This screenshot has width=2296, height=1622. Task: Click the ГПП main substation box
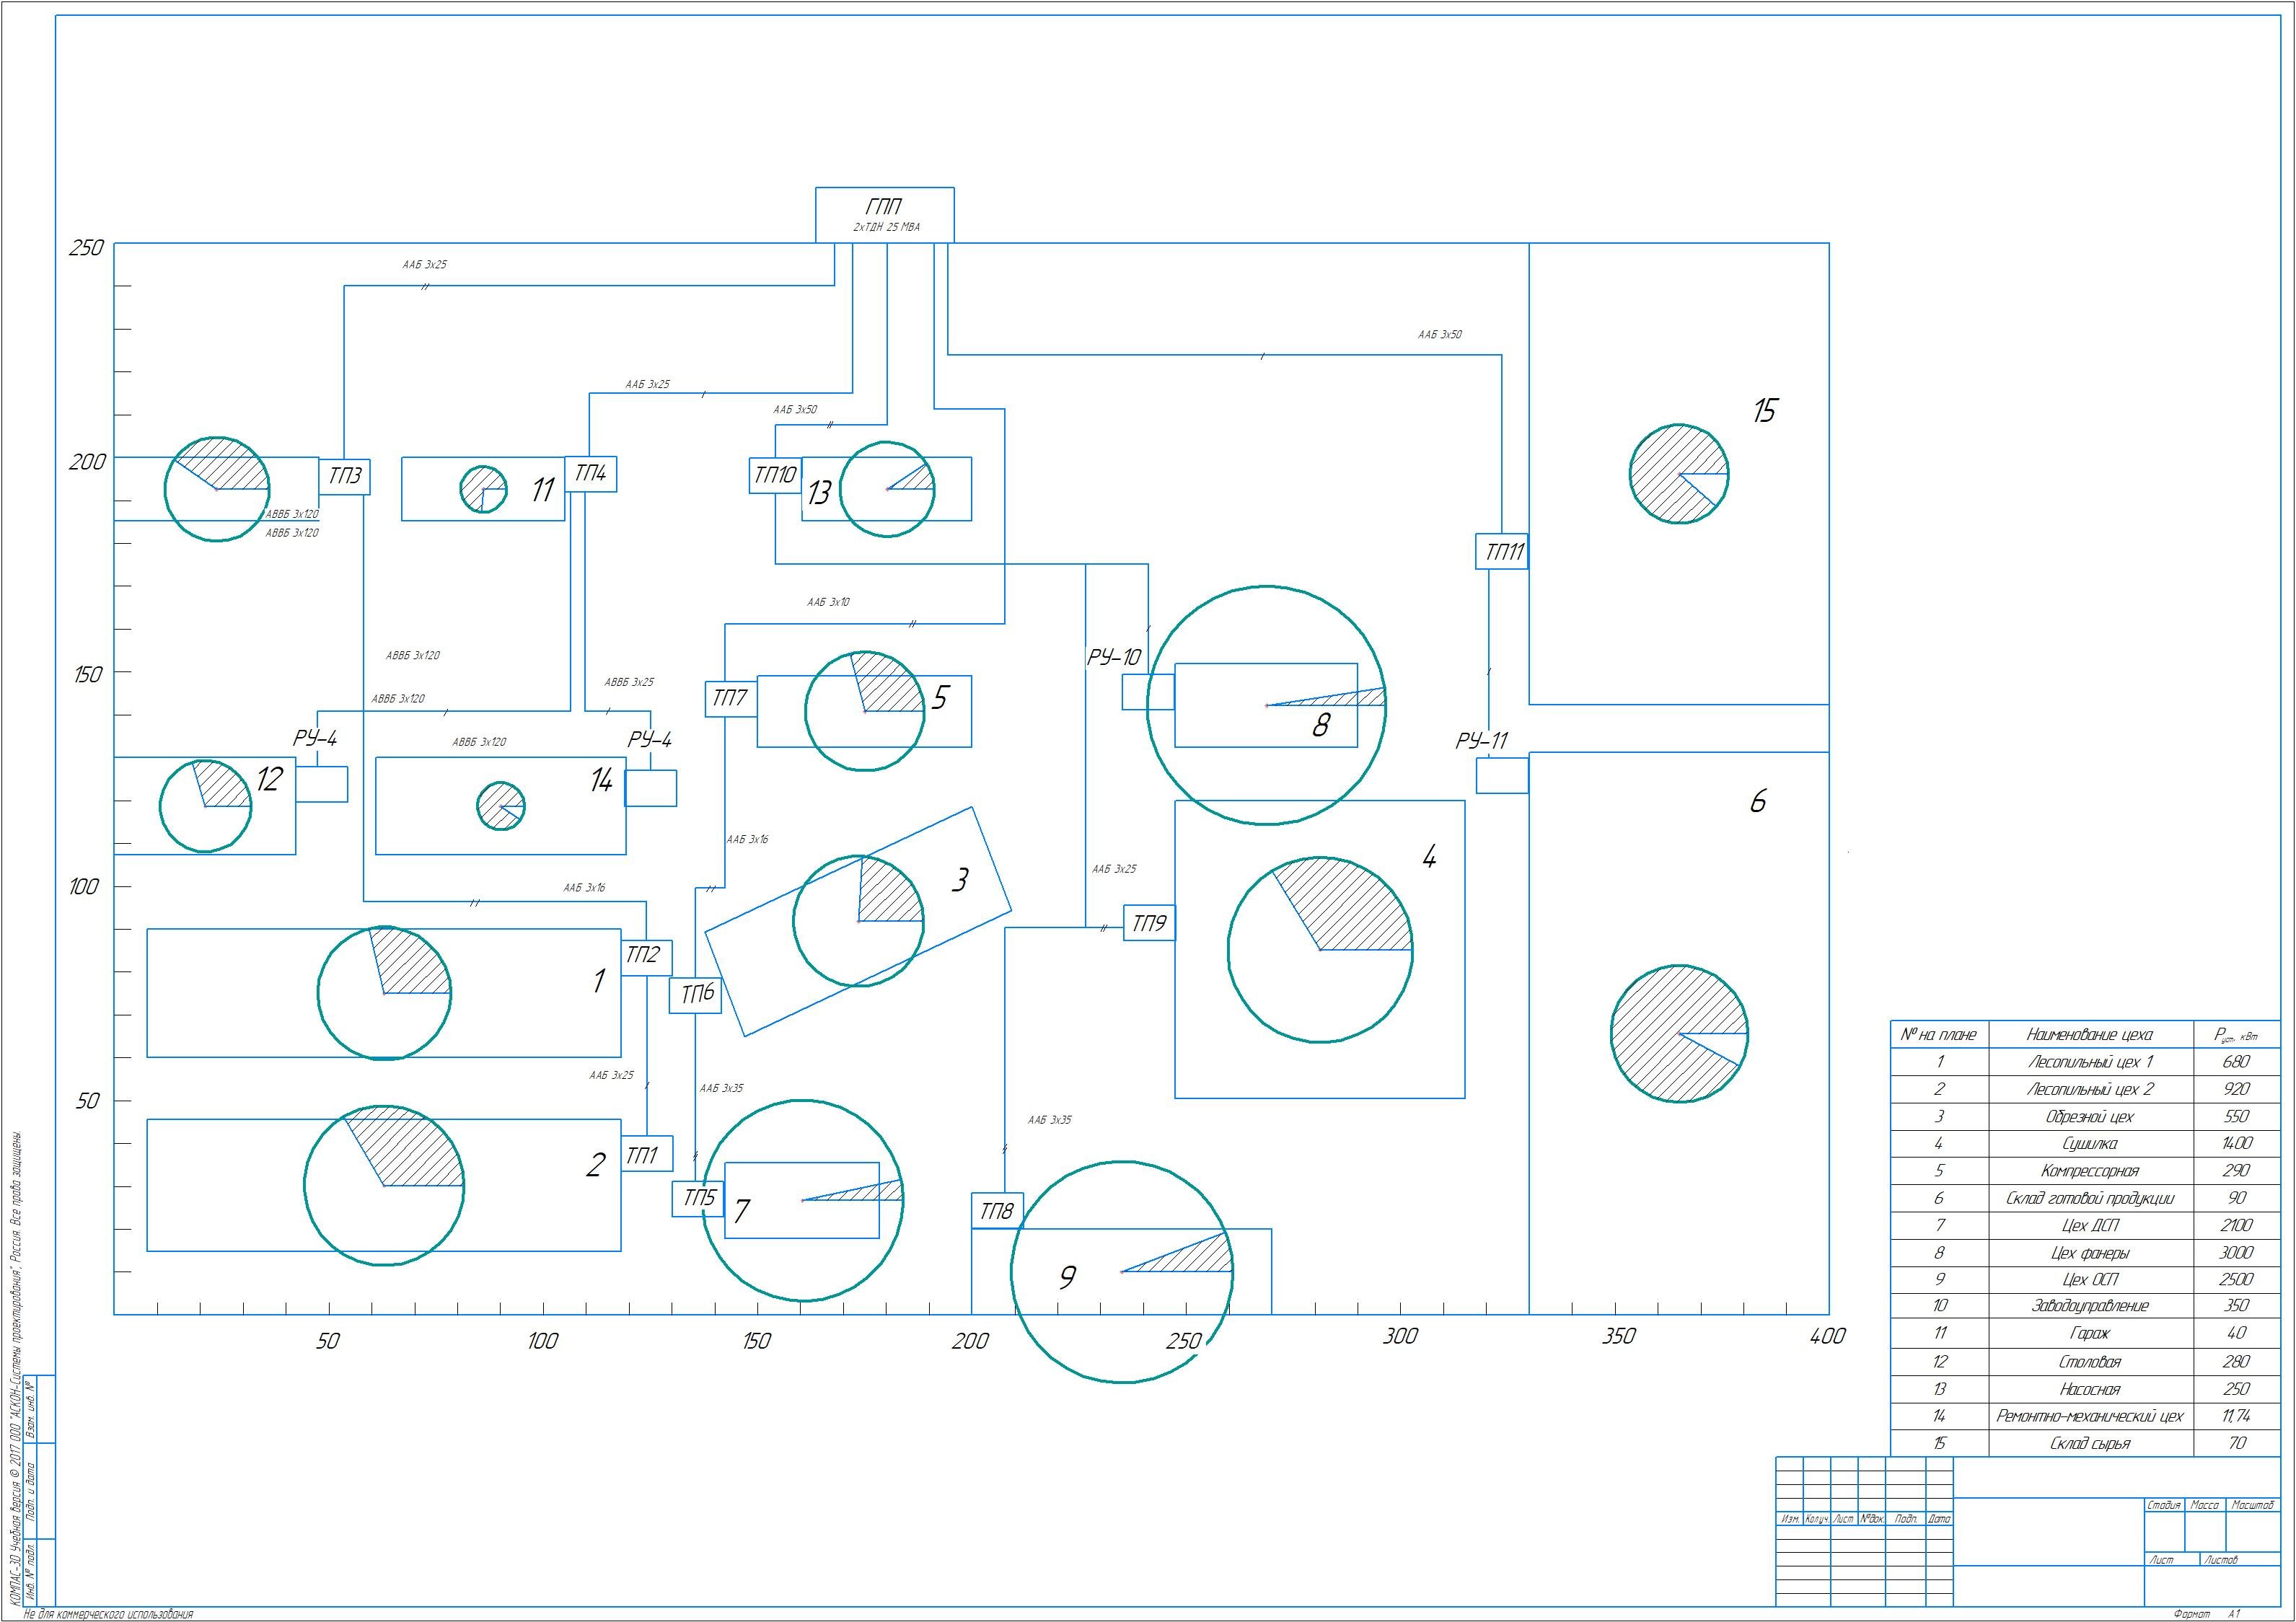pos(884,214)
